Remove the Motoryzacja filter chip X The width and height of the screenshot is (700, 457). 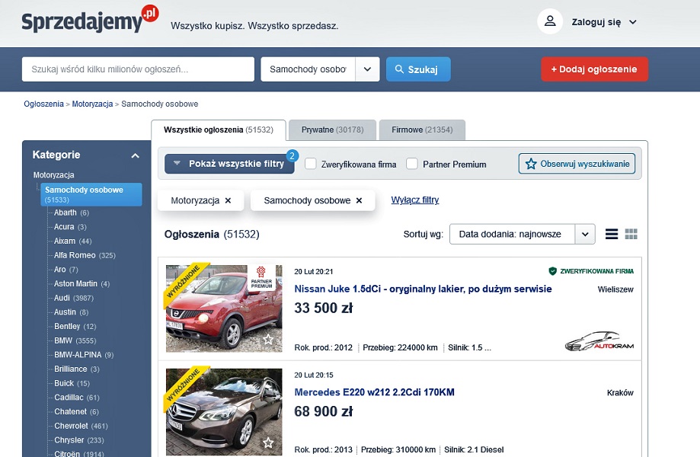pos(228,201)
